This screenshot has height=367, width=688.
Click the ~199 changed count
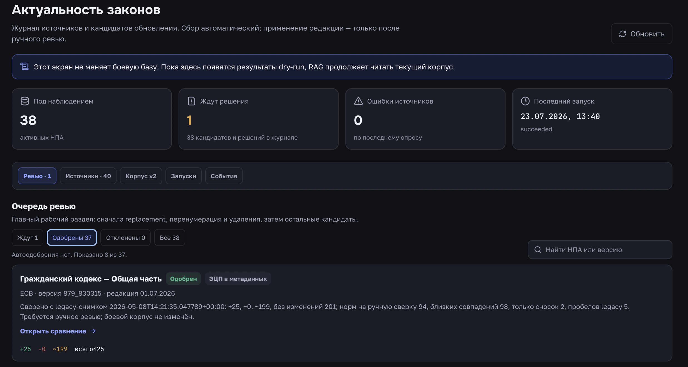[60, 349]
